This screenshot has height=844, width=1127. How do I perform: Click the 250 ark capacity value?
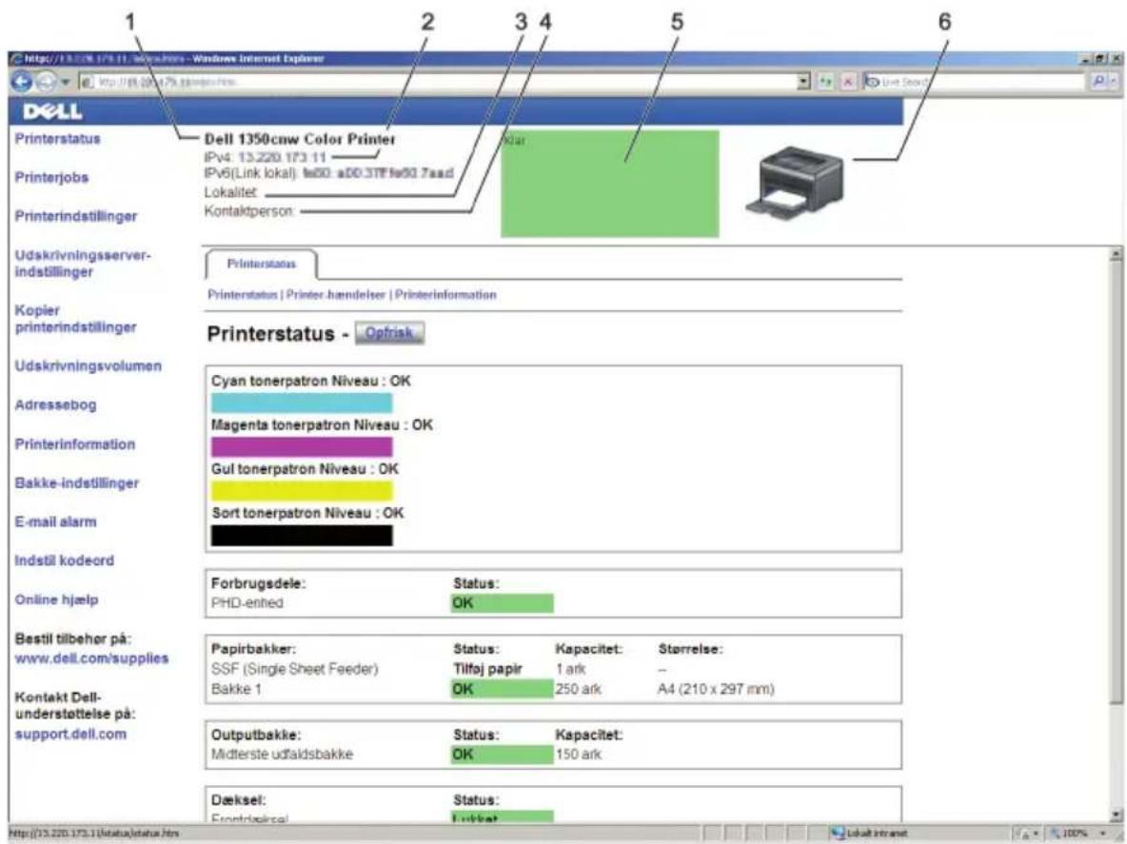pyautogui.click(x=579, y=690)
